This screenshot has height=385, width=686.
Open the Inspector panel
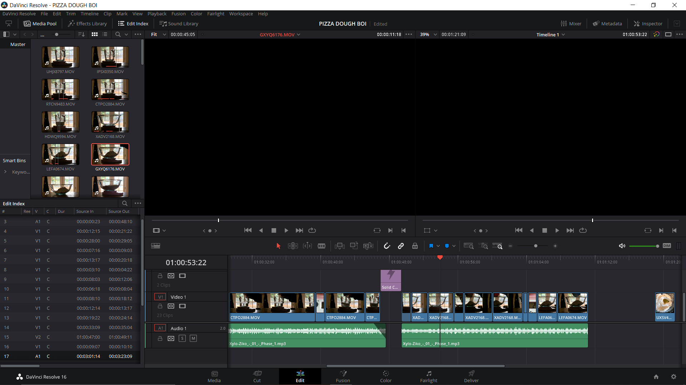648,24
